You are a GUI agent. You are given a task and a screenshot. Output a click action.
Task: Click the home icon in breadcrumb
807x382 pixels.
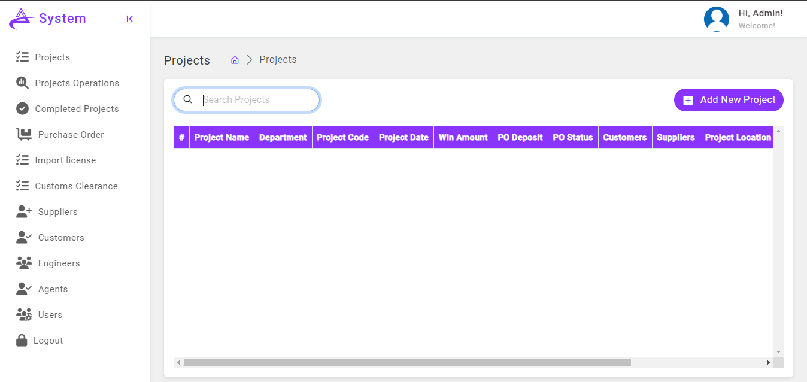click(235, 60)
